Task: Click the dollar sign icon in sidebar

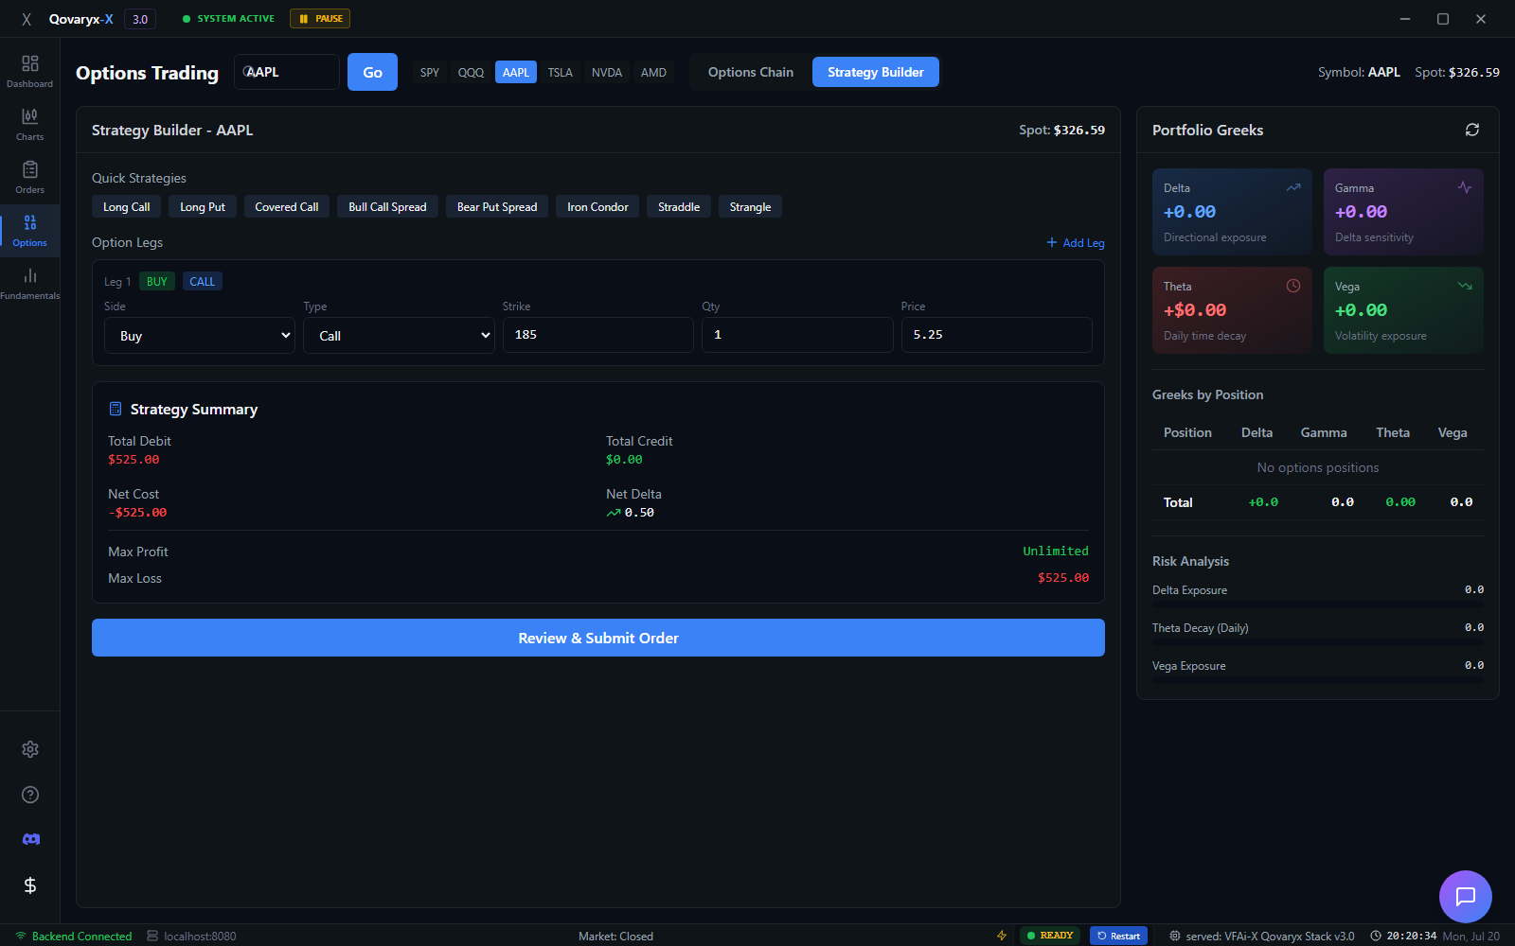Action: coord(30,885)
